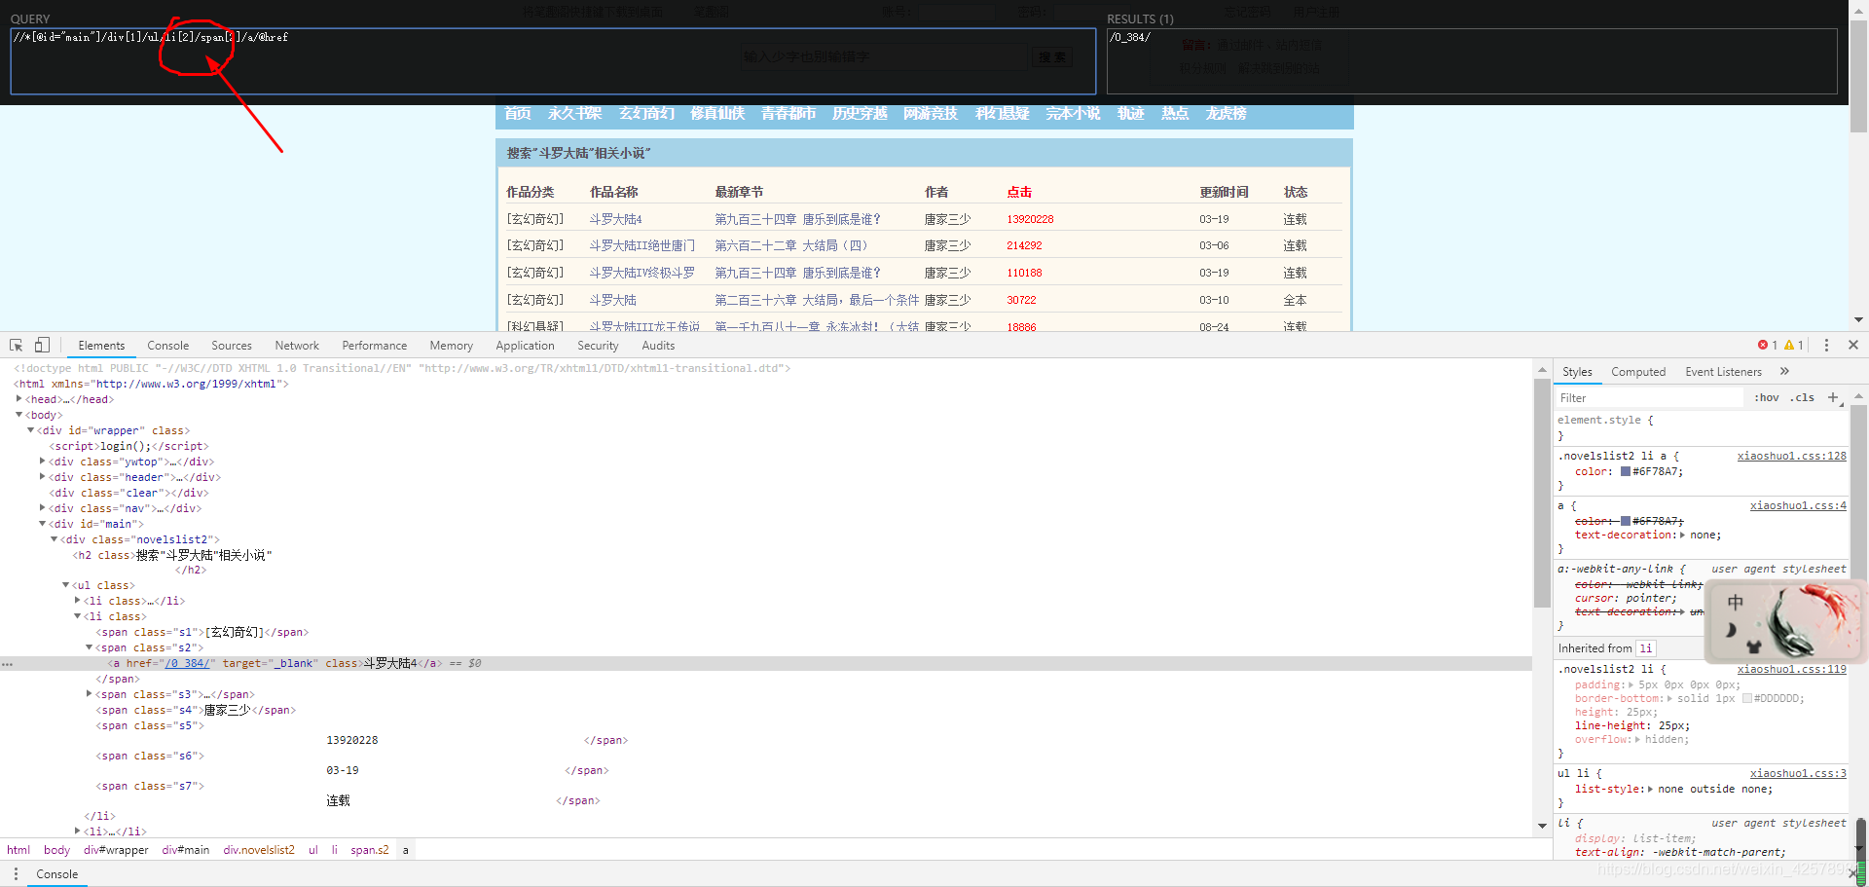Toggle the device toolbar icon

point(42,346)
